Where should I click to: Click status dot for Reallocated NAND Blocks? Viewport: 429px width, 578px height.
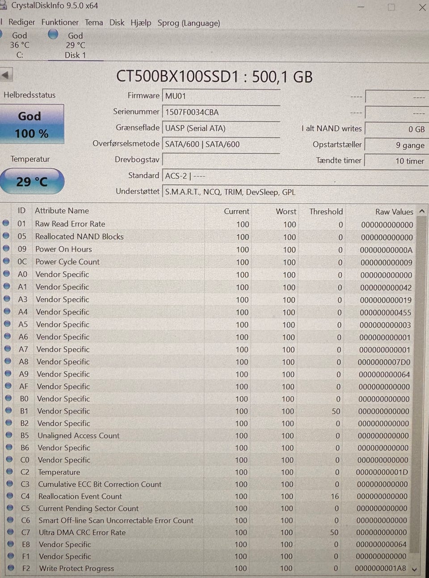coord(6,235)
